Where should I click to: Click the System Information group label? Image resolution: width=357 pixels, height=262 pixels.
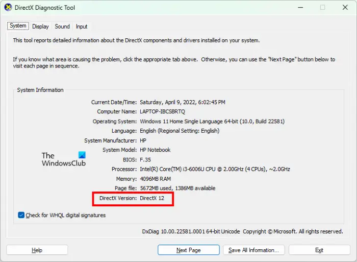coord(40,90)
